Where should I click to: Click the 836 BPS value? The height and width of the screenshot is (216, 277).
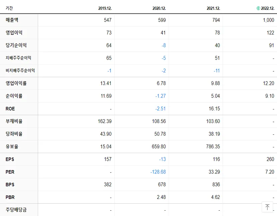click(216, 185)
